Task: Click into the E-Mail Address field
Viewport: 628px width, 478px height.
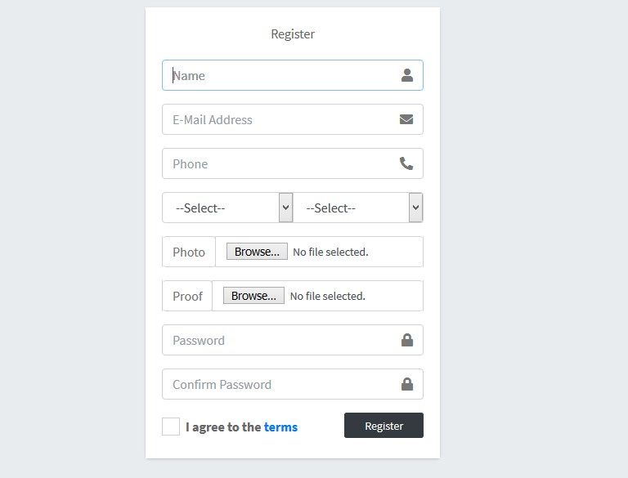Action: click(293, 119)
